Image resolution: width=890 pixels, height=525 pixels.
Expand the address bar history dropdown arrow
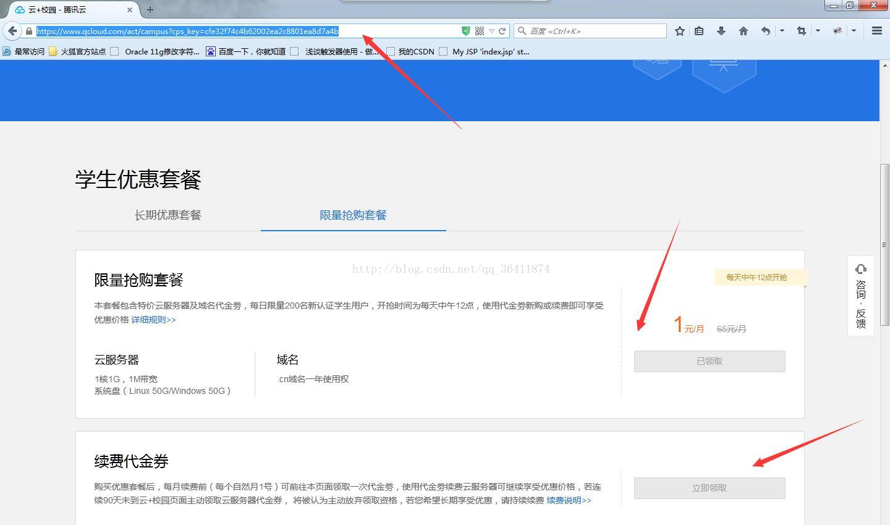491,31
